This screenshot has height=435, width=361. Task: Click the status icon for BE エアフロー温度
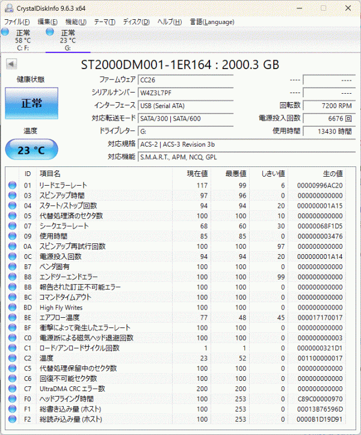(x=12, y=317)
